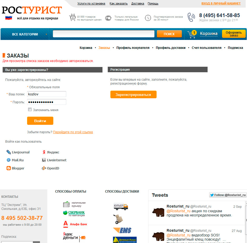This screenshot has width=247, height=243.
Task: Click the EMS delivery logo
Action: tap(122, 230)
